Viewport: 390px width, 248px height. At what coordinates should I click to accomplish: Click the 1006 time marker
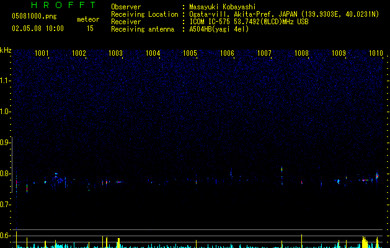(227, 53)
